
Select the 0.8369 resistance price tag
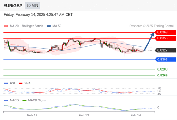[165, 32]
